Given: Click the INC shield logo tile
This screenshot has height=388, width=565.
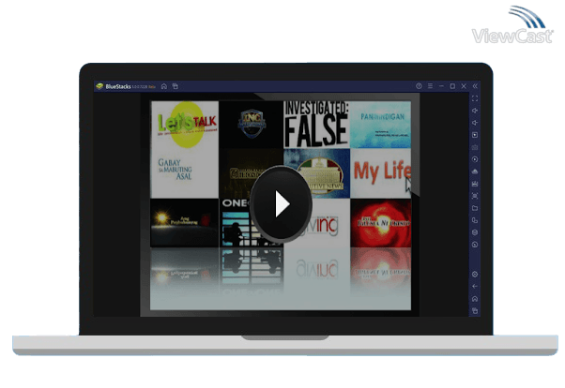Looking at the screenshot, I should (252, 125).
